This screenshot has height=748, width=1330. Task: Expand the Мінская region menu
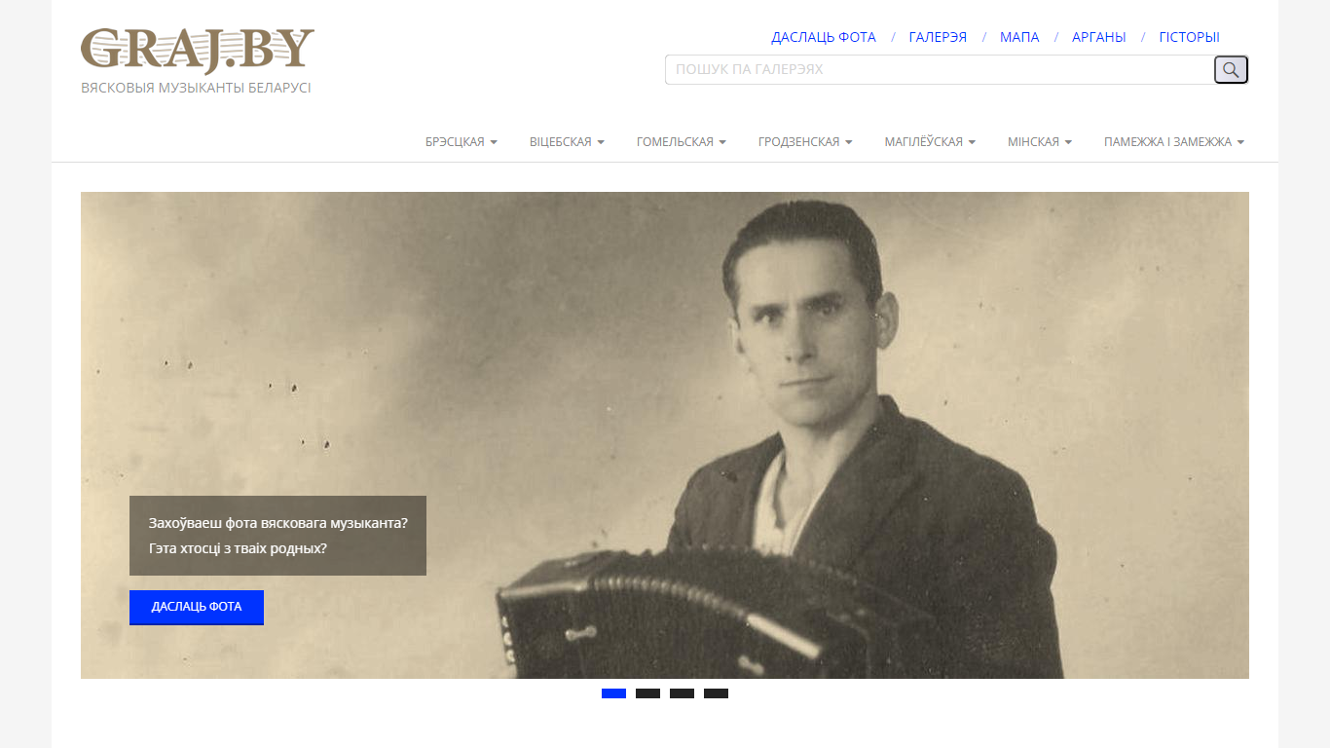click(x=1040, y=142)
